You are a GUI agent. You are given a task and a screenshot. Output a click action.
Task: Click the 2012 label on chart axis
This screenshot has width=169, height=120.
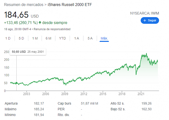click(84, 94)
